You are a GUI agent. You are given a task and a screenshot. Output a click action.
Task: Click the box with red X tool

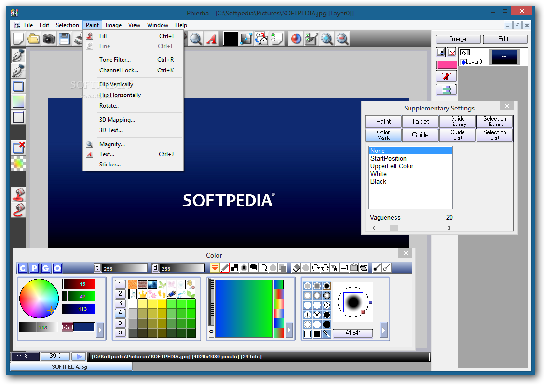point(18,148)
